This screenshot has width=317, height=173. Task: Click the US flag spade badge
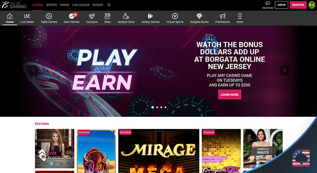click(301, 158)
